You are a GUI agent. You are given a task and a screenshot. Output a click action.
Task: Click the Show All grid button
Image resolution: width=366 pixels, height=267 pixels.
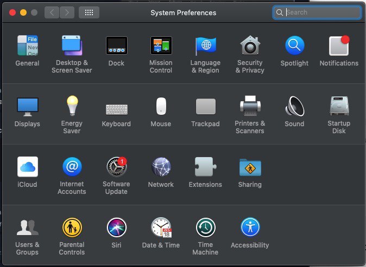point(89,12)
